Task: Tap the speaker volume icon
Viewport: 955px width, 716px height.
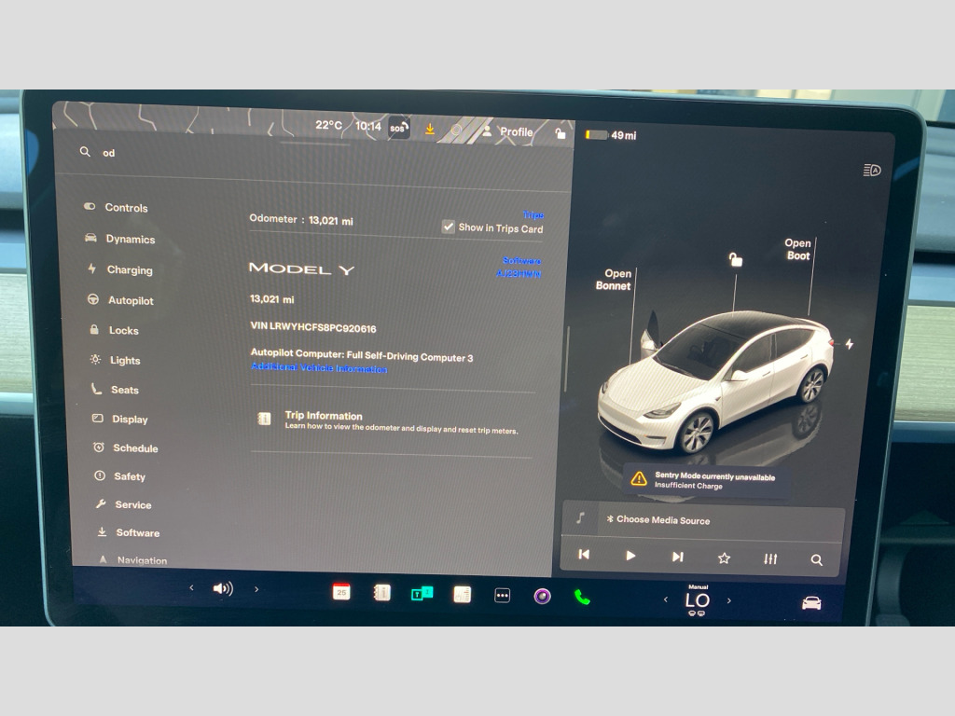Action: tap(223, 588)
